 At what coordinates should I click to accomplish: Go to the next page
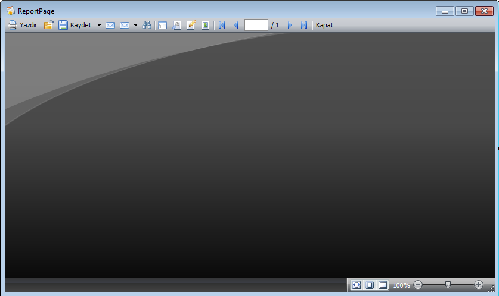click(x=290, y=25)
